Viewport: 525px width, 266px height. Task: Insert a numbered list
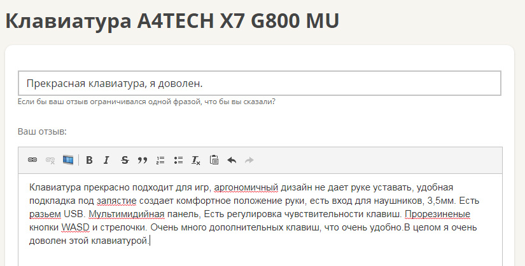pyautogui.click(x=160, y=160)
